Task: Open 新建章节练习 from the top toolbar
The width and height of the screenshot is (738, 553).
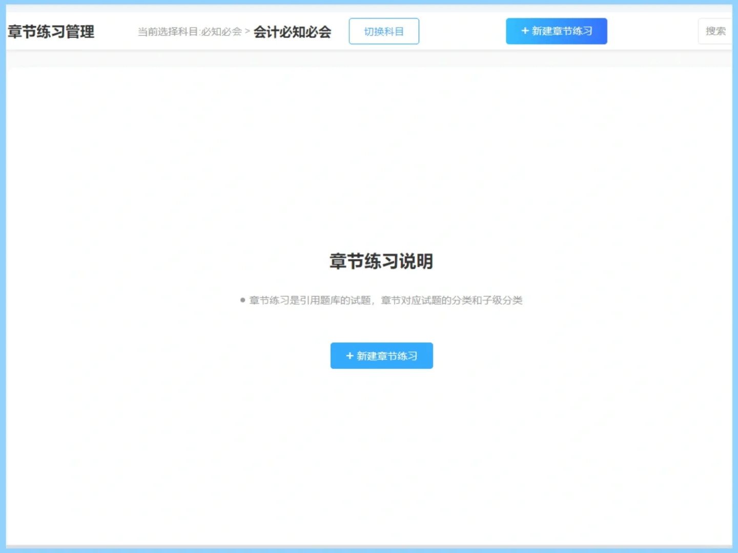Action: tap(557, 31)
